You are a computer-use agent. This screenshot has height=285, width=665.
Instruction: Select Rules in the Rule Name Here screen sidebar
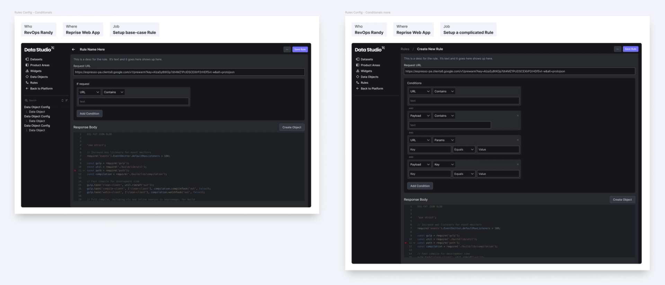(32, 83)
